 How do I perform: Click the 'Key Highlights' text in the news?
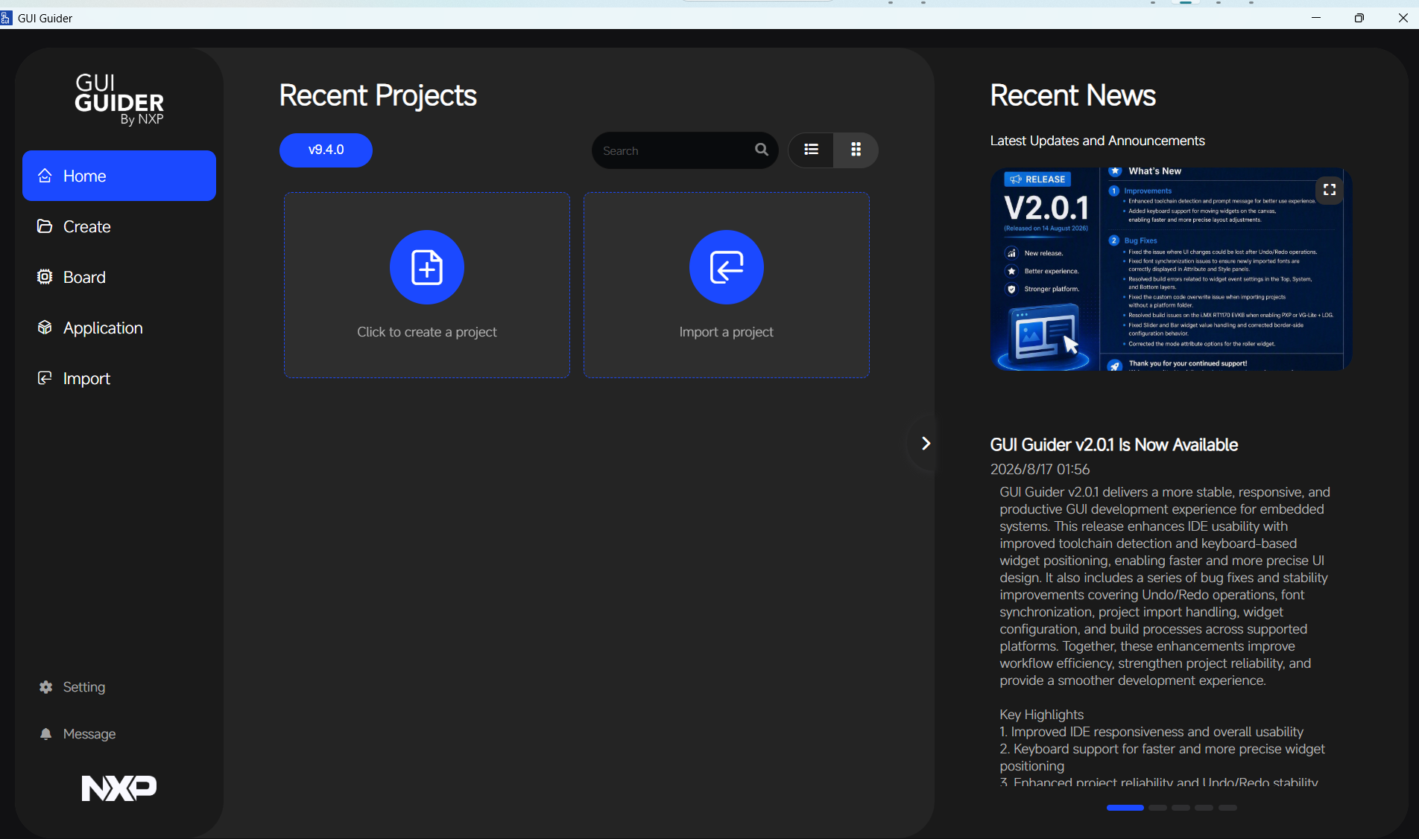[1041, 715]
